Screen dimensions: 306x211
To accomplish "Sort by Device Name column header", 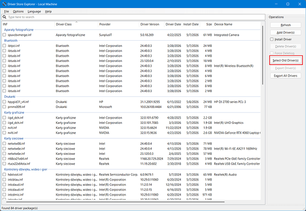I will [x=237, y=24].
